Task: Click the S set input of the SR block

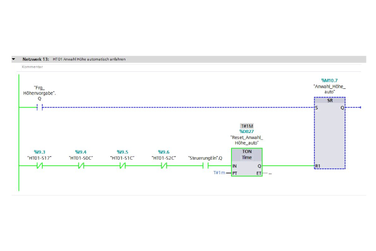Action: tap(317, 108)
